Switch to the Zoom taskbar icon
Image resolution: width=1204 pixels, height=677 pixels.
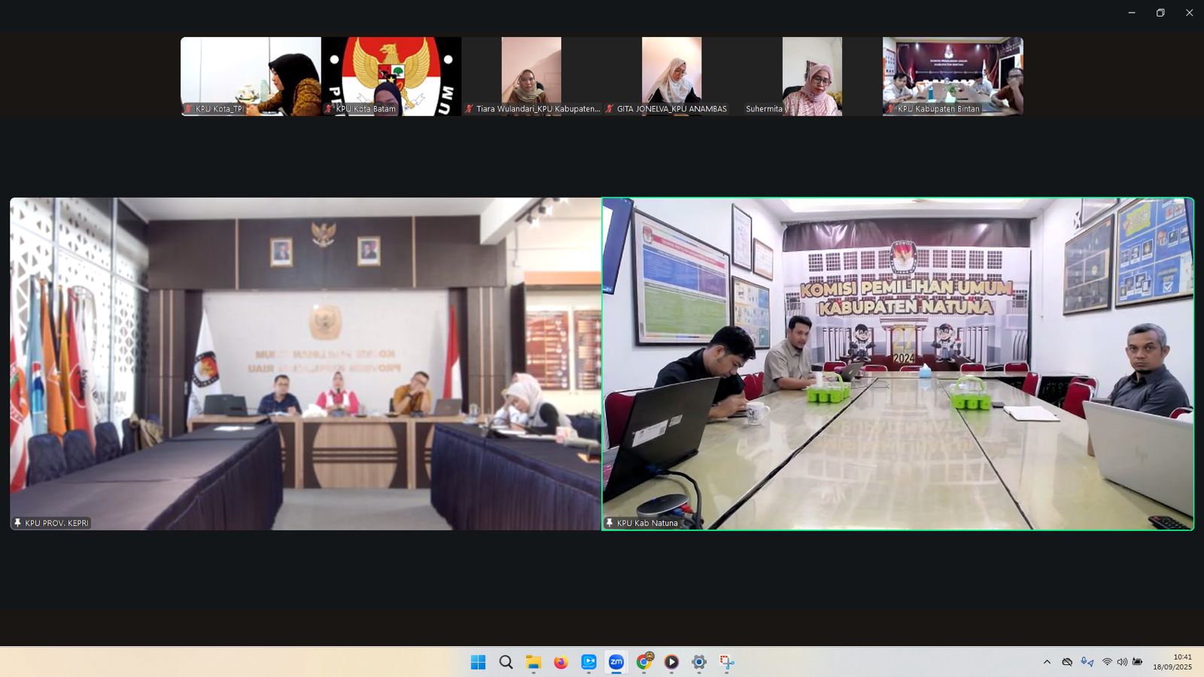(616, 662)
